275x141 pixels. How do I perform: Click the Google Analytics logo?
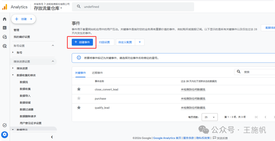point(5,7)
